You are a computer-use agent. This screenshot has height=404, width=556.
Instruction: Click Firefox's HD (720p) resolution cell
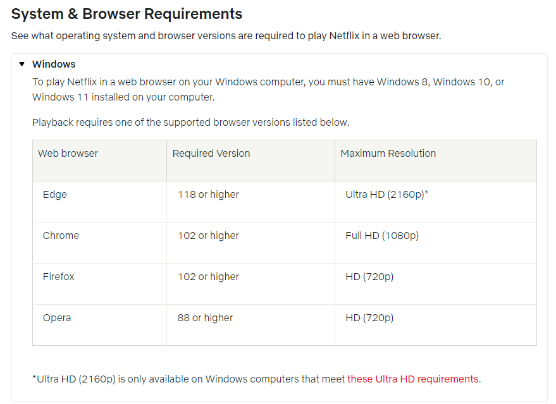tap(369, 277)
